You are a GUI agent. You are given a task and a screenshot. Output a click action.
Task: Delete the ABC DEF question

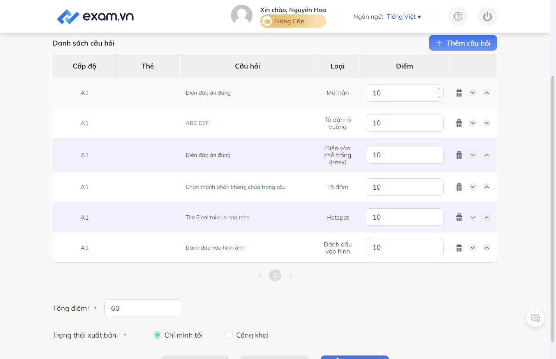click(459, 123)
